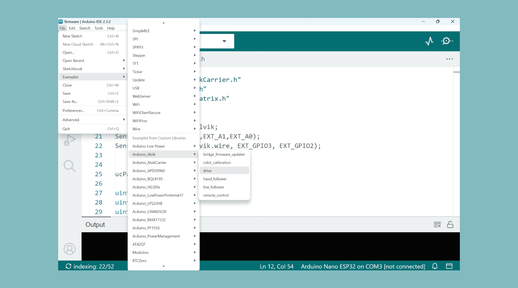Click the three-dot tab options menu

(x=449, y=59)
